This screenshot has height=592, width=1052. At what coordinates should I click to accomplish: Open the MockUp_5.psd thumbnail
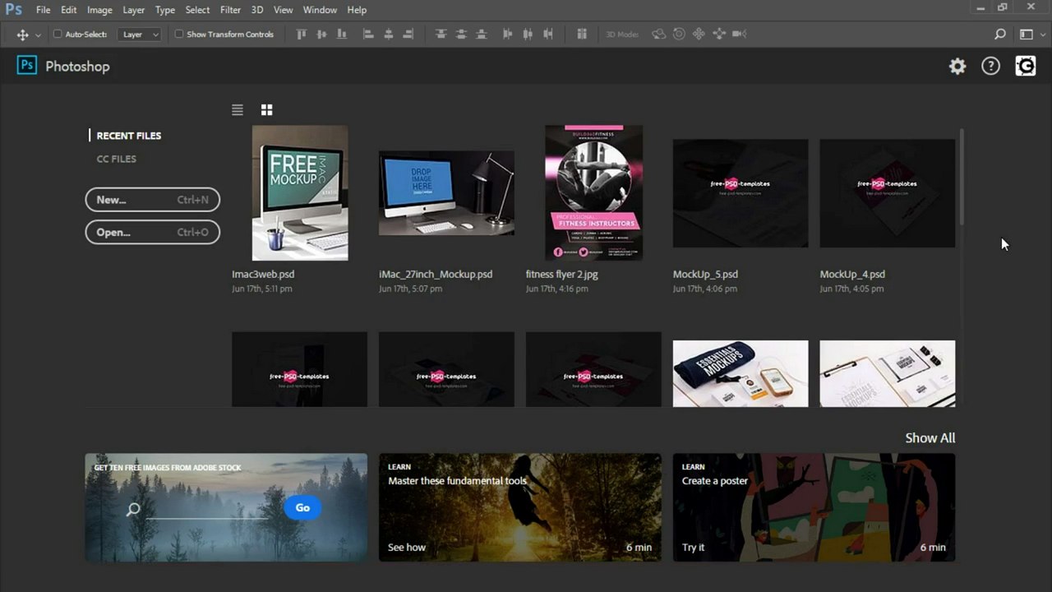click(741, 193)
